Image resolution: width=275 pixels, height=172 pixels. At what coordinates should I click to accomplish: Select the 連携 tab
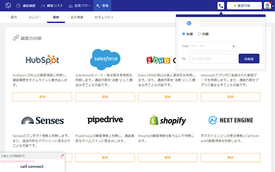click(x=56, y=17)
